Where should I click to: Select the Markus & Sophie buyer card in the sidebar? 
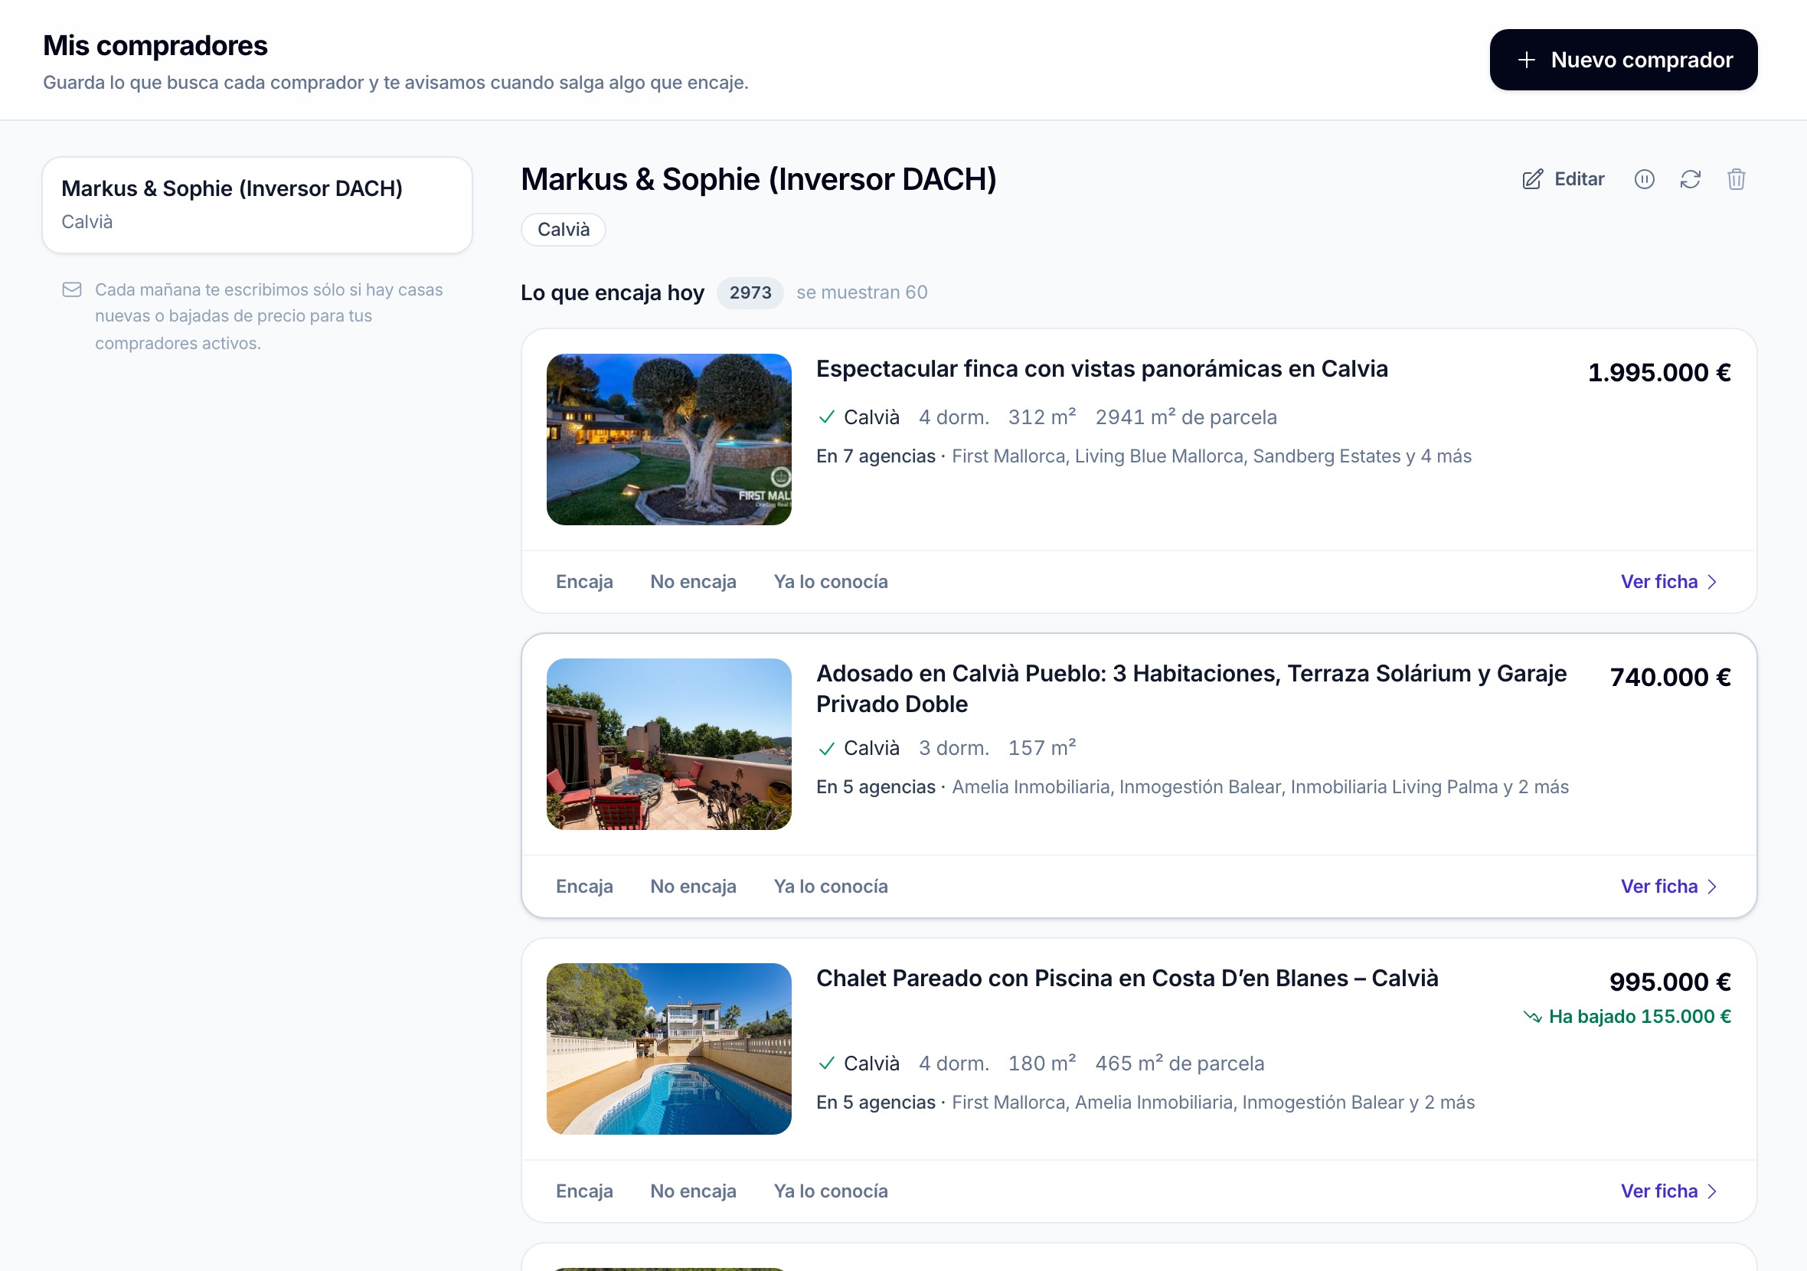tap(257, 204)
